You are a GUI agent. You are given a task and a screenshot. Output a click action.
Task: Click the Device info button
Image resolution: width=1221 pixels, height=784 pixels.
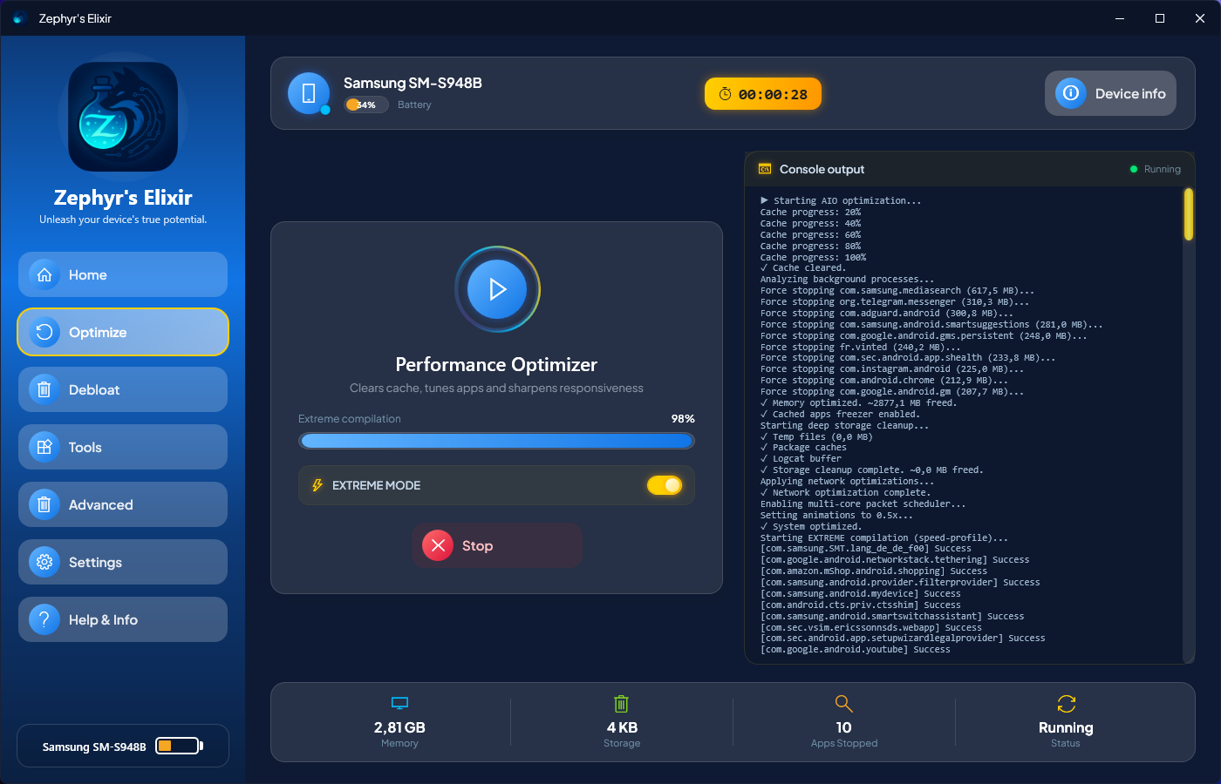coord(1110,93)
